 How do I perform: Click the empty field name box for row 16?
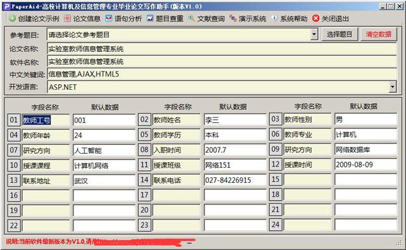(46, 196)
